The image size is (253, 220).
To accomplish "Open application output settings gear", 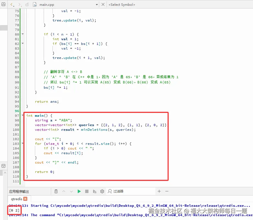I will pos(102,191).
